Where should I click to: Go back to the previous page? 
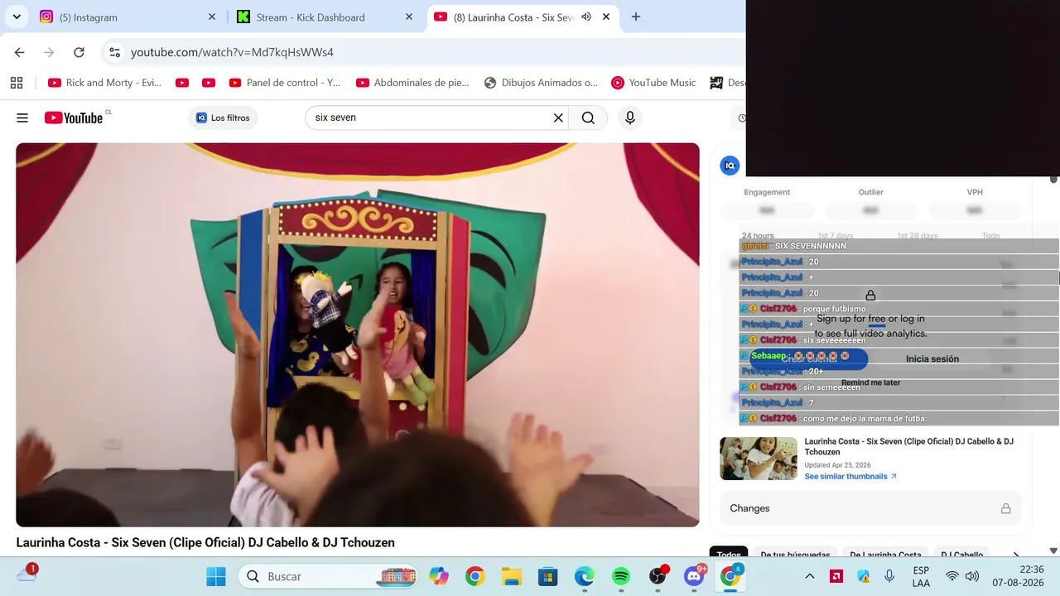(x=19, y=52)
